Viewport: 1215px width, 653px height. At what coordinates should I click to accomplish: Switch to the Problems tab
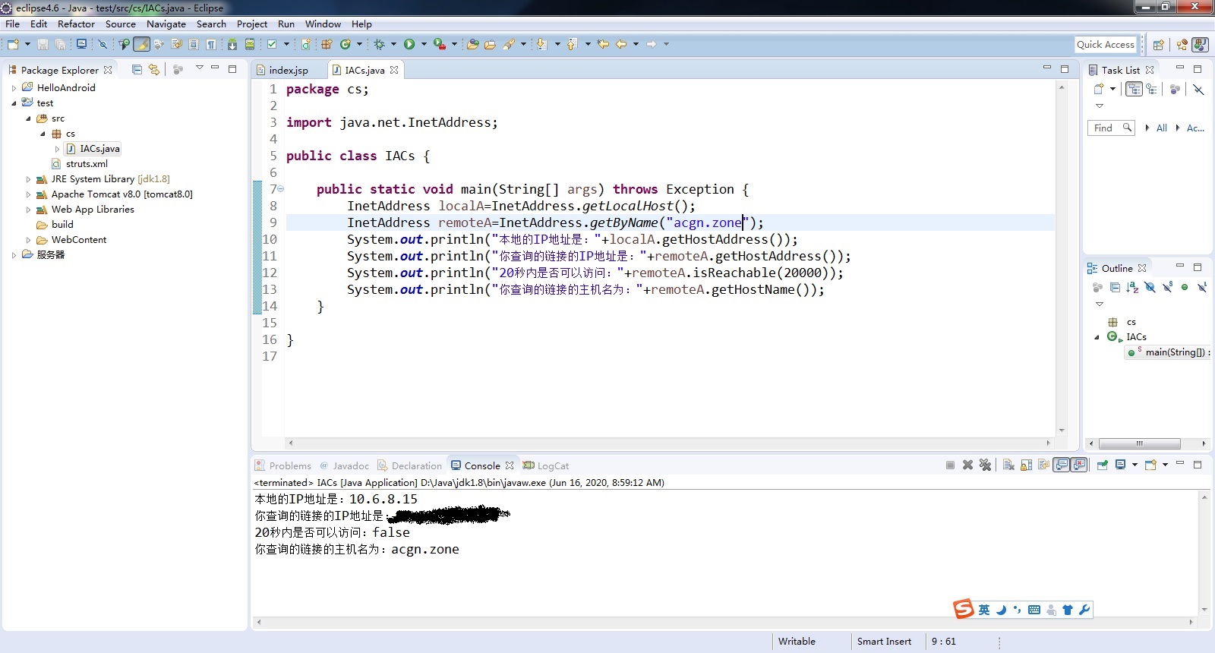pos(283,465)
